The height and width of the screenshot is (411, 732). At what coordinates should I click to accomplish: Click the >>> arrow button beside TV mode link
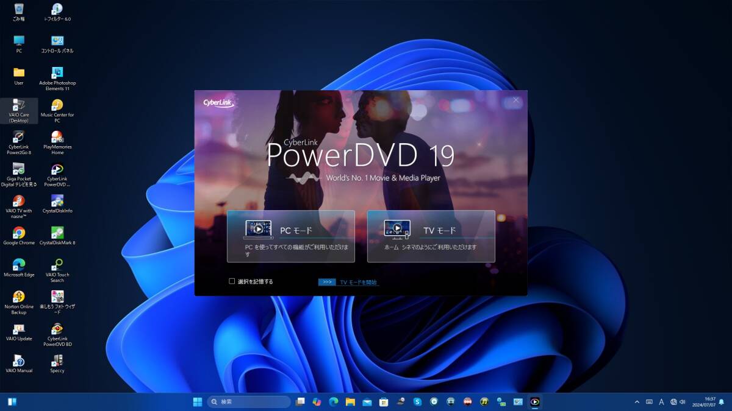coord(327,283)
